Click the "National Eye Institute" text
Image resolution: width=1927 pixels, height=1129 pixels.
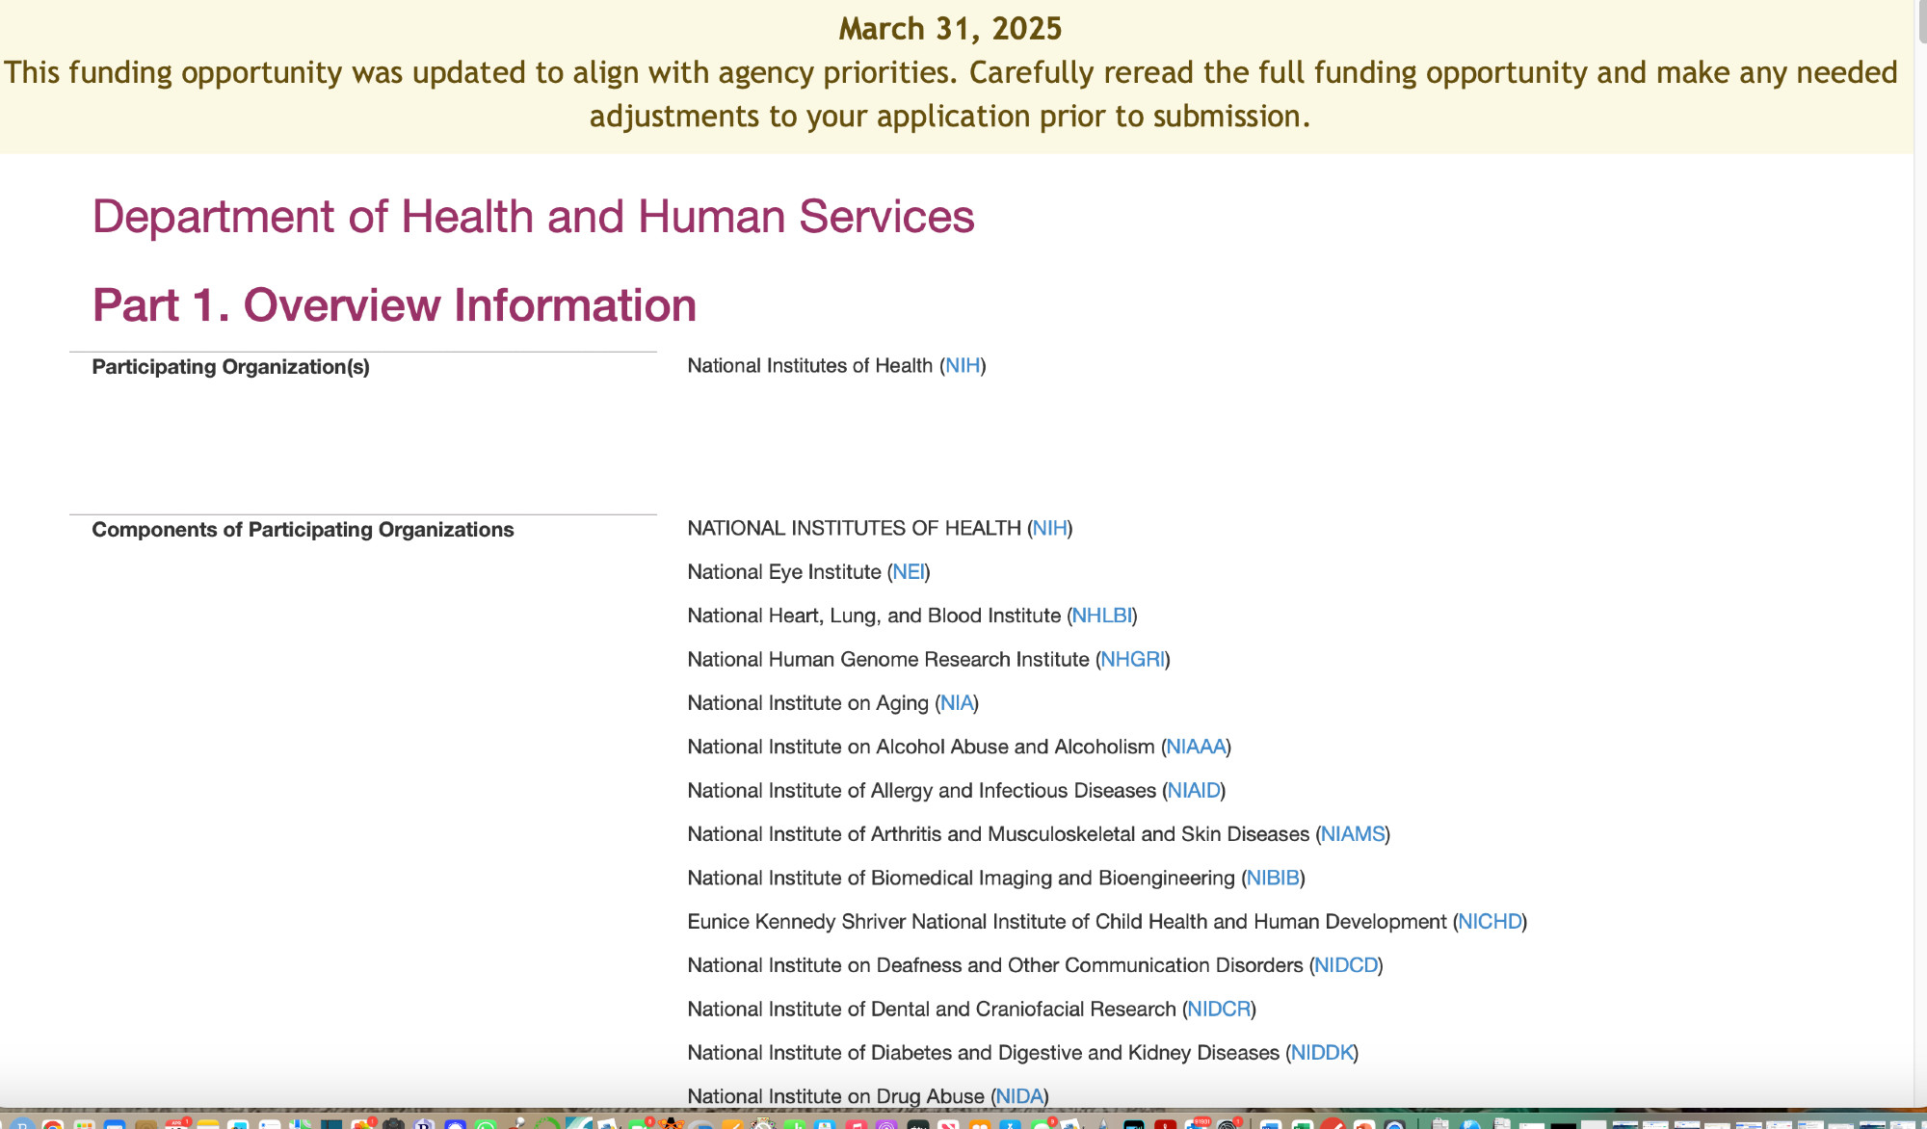tap(783, 572)
